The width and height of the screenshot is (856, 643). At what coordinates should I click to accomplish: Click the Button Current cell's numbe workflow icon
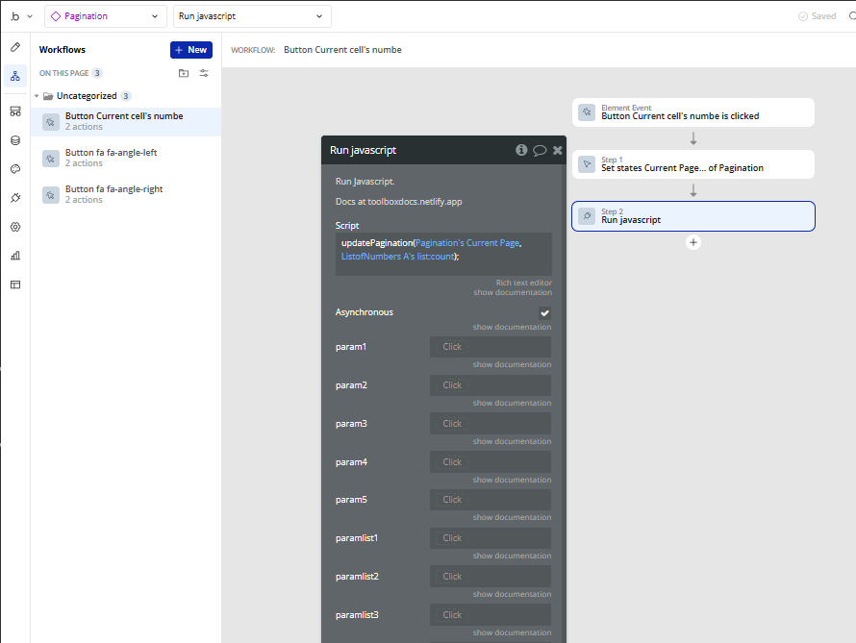pos(51,122)
